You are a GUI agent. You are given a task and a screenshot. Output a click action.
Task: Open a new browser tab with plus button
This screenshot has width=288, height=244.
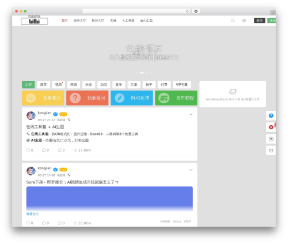coord(273,13)
